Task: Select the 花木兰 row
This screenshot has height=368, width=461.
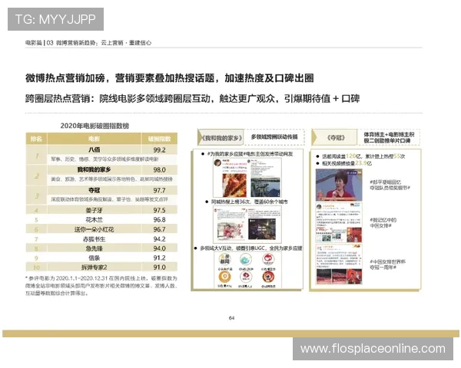Action: tap(101, 219)
